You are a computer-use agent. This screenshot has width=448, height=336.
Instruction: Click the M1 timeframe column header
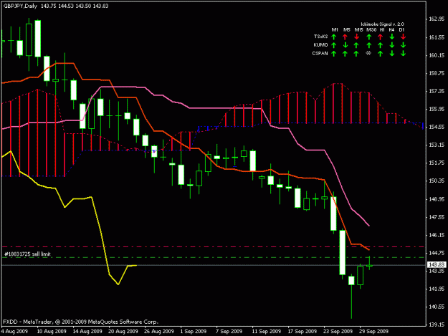coord(335,29)
